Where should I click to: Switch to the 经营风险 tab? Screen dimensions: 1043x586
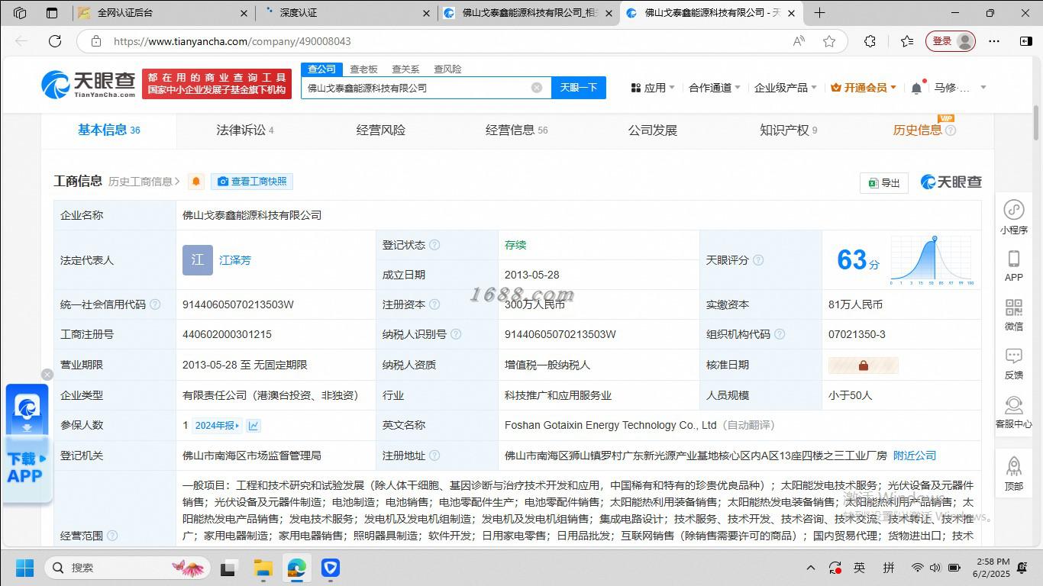point(381,130)
